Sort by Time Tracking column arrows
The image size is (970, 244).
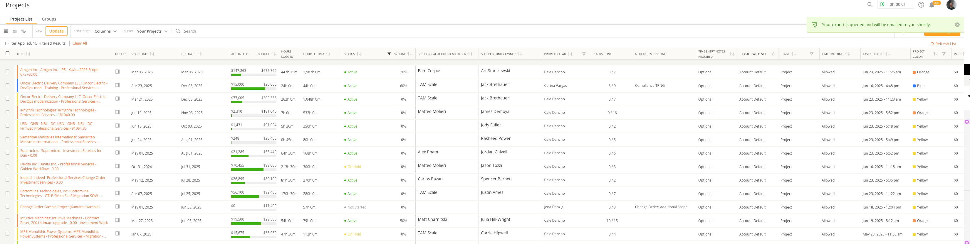pyautogui.click(x=847, y=54)
